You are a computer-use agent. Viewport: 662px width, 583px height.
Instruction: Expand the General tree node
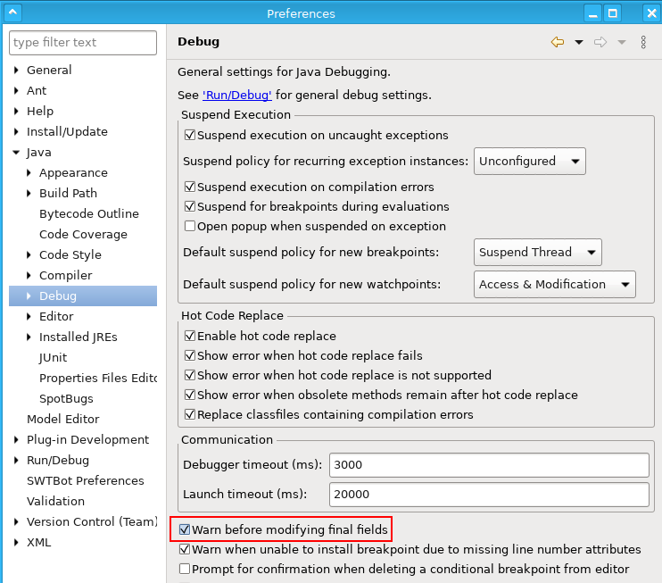coord(16,71)
